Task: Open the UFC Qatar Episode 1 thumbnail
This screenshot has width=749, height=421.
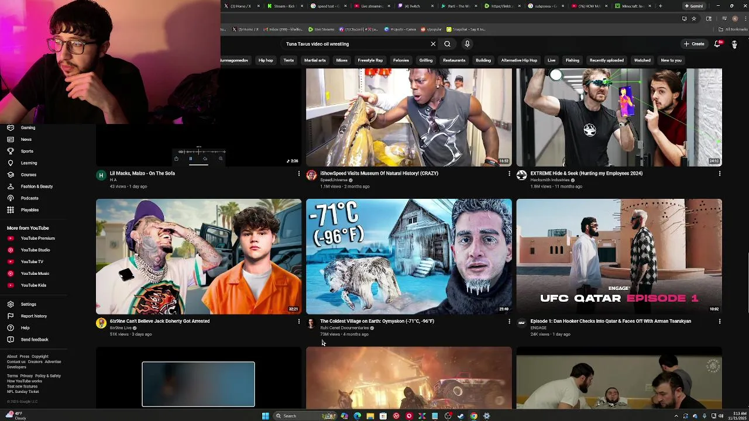Action: point(619,256)
